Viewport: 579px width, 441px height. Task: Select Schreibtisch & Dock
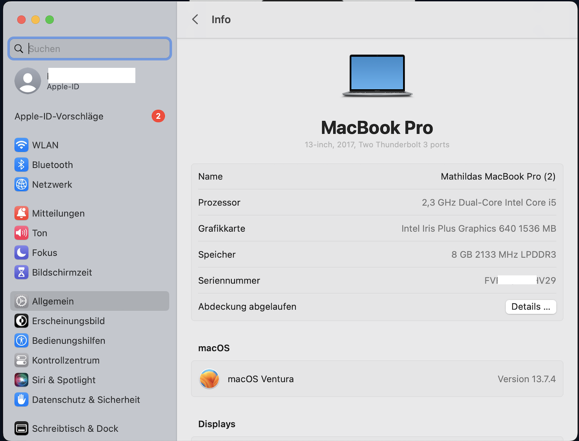[x=90, y=429]
